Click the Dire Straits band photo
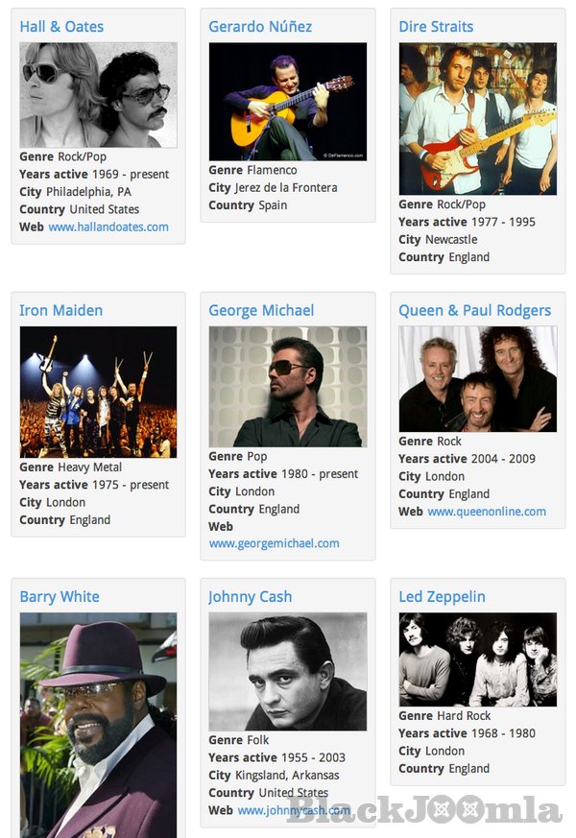576x838 pixels. pyautogui.click(x=478, y=119)
